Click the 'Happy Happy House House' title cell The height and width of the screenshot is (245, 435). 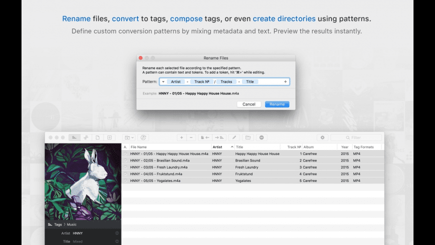[x=257, y=153]
